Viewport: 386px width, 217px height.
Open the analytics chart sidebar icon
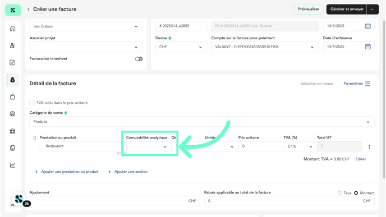pyautogui.click(x=12, y=165)
